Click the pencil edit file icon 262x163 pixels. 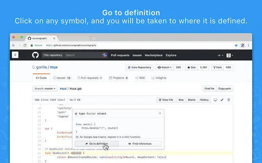(222, 100)
